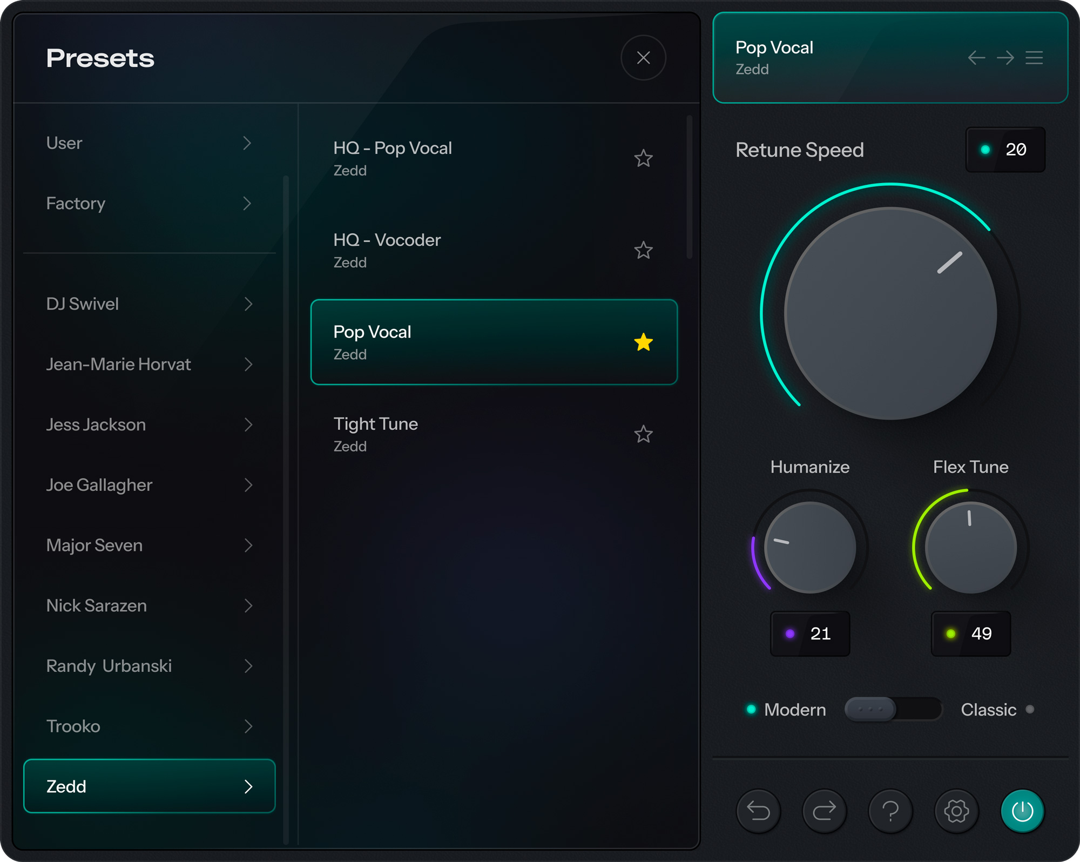Open help with question mark icon
The width and height of the screenshot is (1080, 862).
(x=890, y=810)
